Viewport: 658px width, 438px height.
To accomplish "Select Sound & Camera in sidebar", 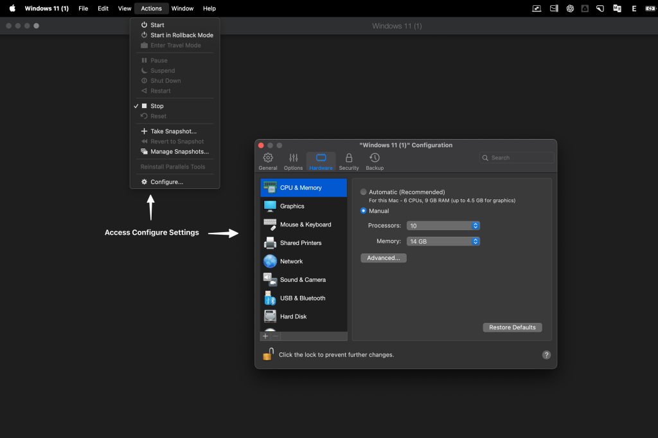I will coord(303,280).
